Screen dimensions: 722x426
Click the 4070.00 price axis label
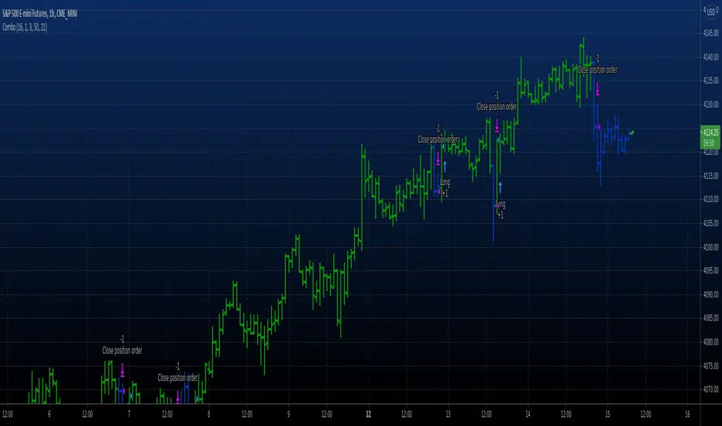tap(710, 390)
